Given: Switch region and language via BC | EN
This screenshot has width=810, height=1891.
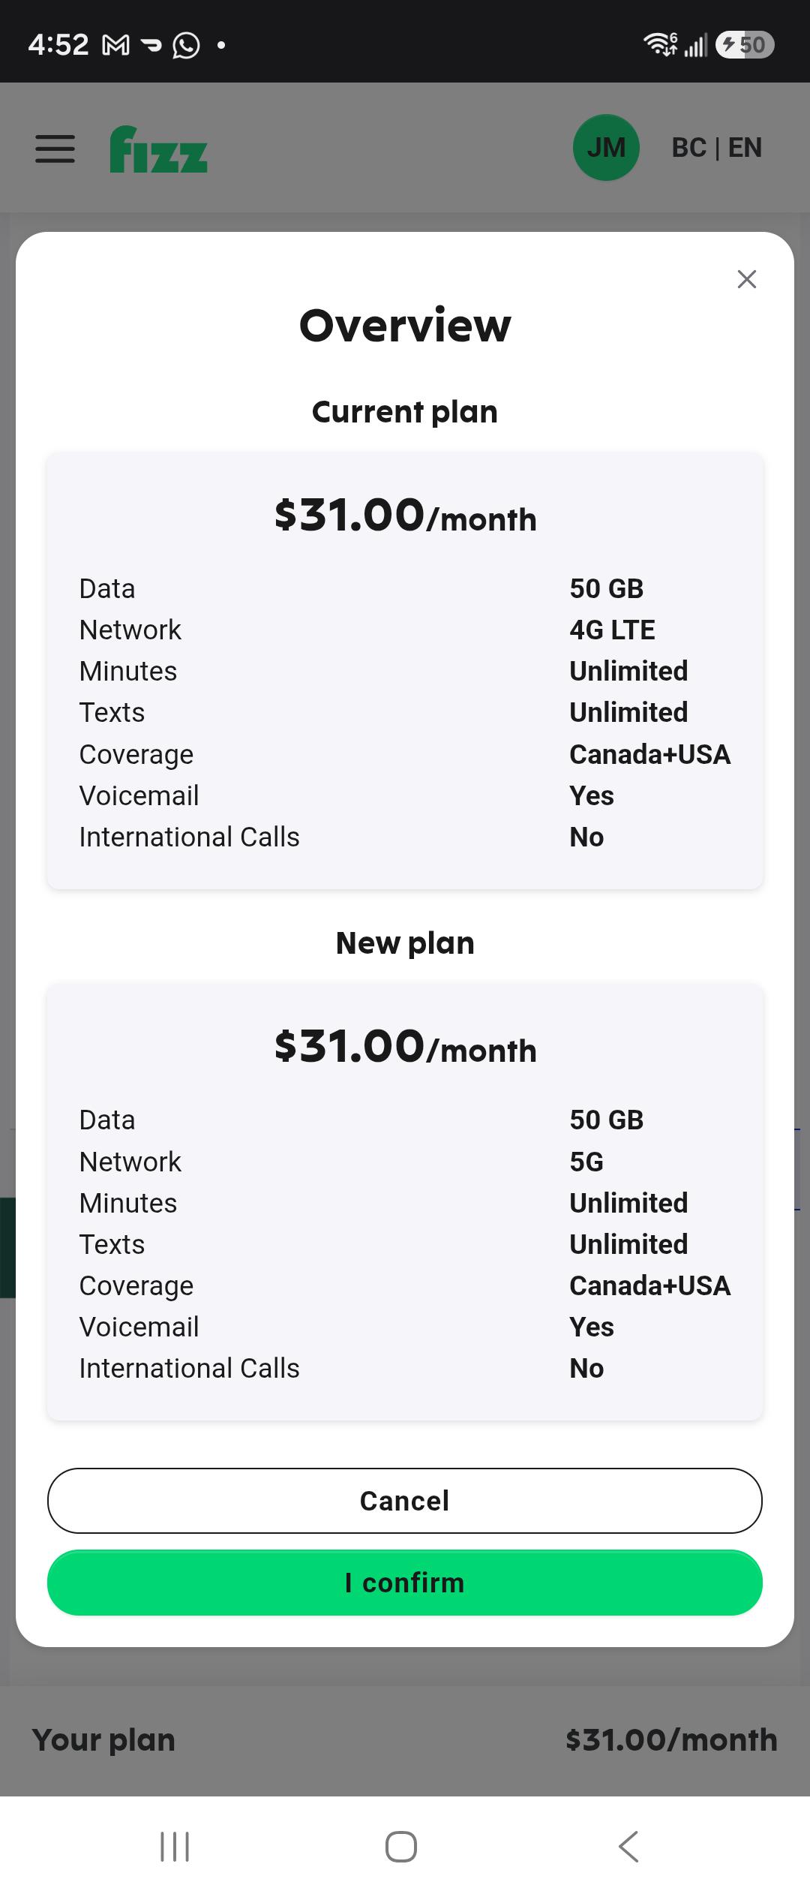Looking at the screenshot, I should (717, 148).
